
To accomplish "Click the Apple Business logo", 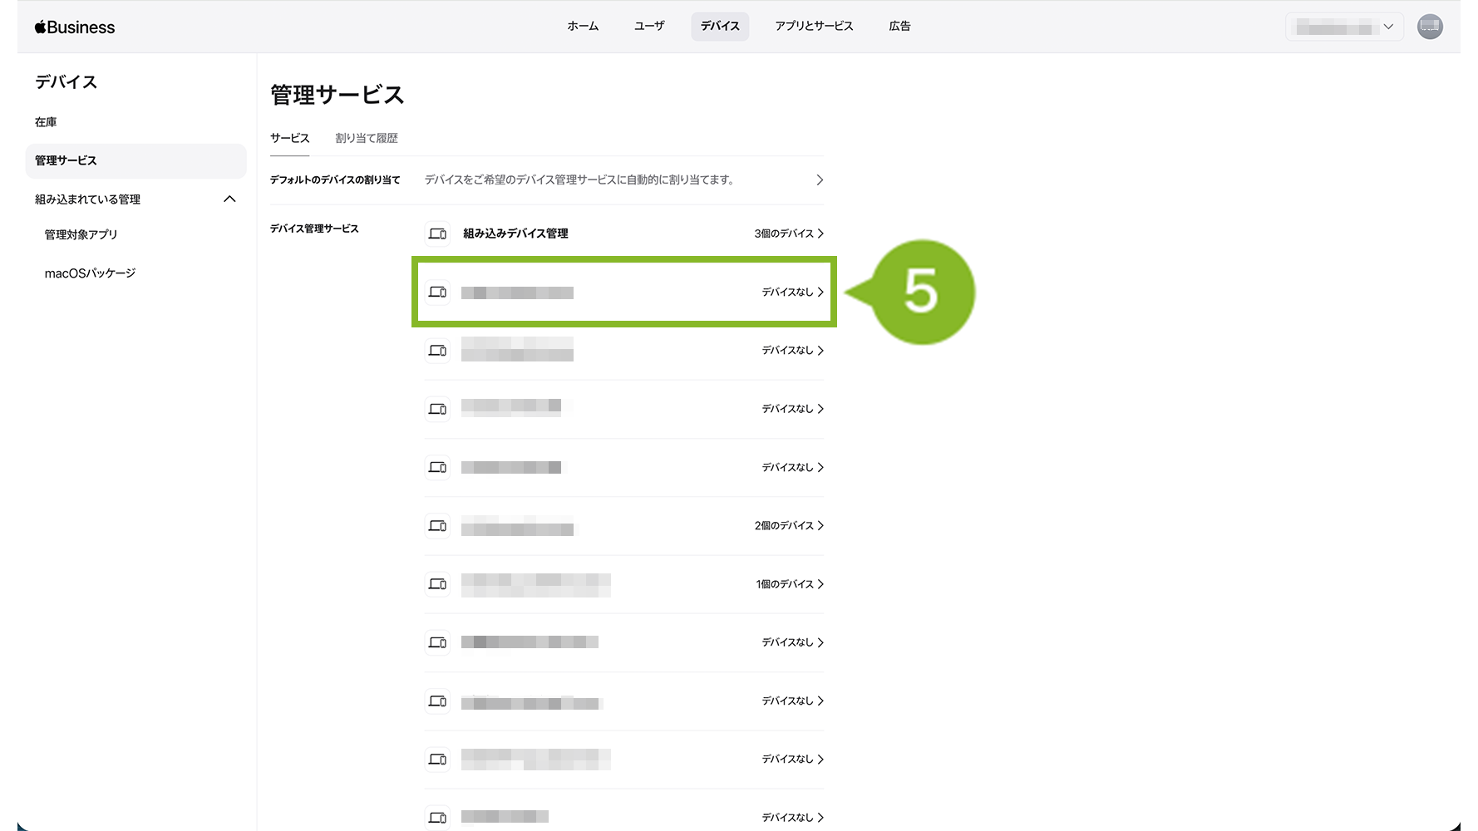I will pyautogui.click(x=75, y=27).
